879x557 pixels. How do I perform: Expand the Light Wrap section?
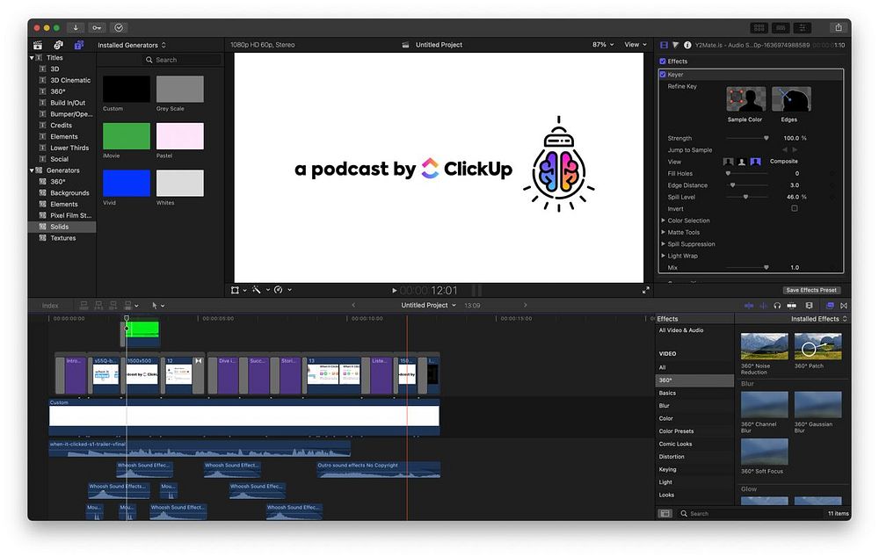coord(663,256)
